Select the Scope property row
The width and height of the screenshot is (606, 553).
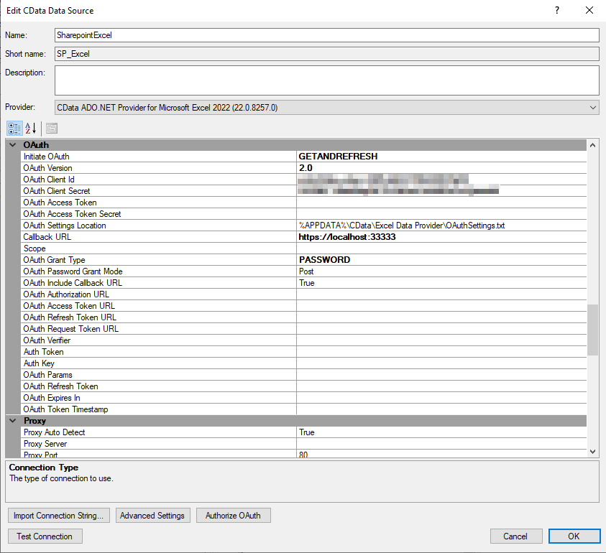point(303,248)
